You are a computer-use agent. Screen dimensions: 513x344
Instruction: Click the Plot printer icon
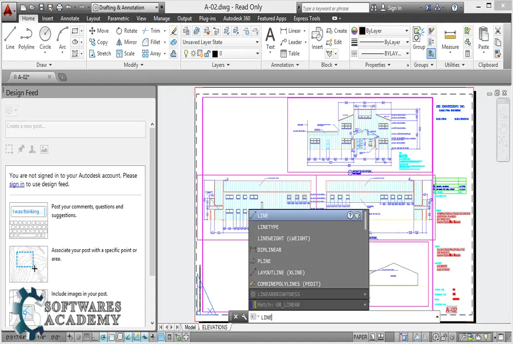[59, 7]
